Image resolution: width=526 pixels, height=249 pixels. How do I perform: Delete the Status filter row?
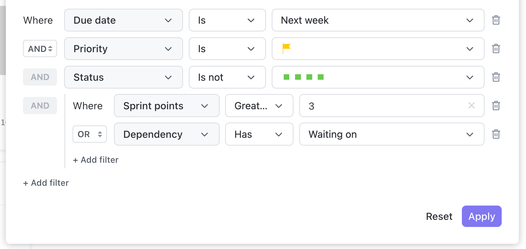point(496,77)
